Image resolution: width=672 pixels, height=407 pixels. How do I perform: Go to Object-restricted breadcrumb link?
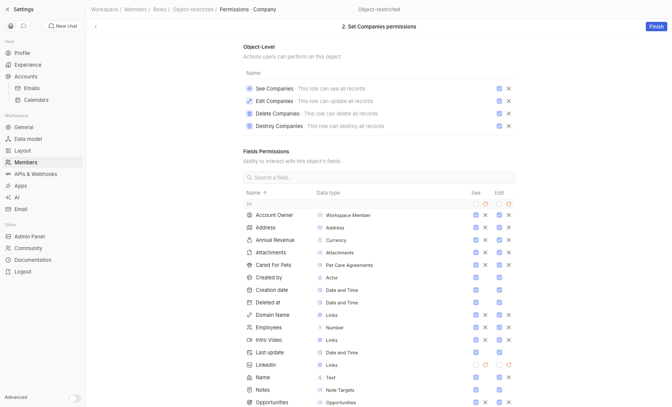click(x=193, y=9)
